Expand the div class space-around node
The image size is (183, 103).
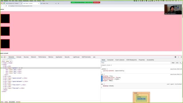pyautogui.click(x=3, y=78)
